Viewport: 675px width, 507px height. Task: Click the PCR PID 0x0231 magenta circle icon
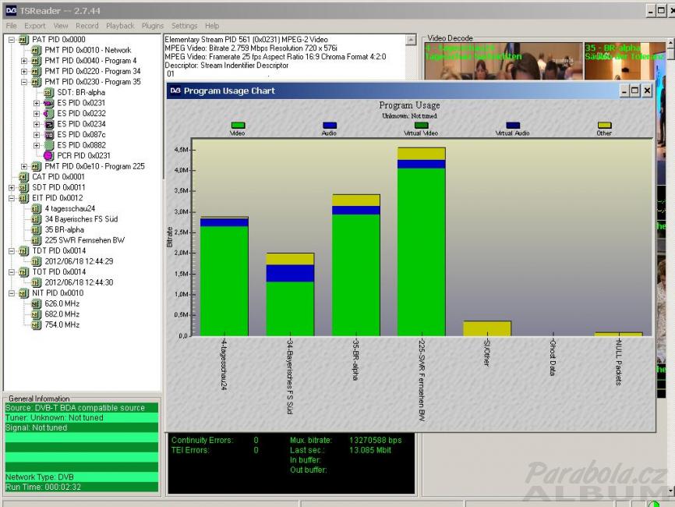(48, 155)
